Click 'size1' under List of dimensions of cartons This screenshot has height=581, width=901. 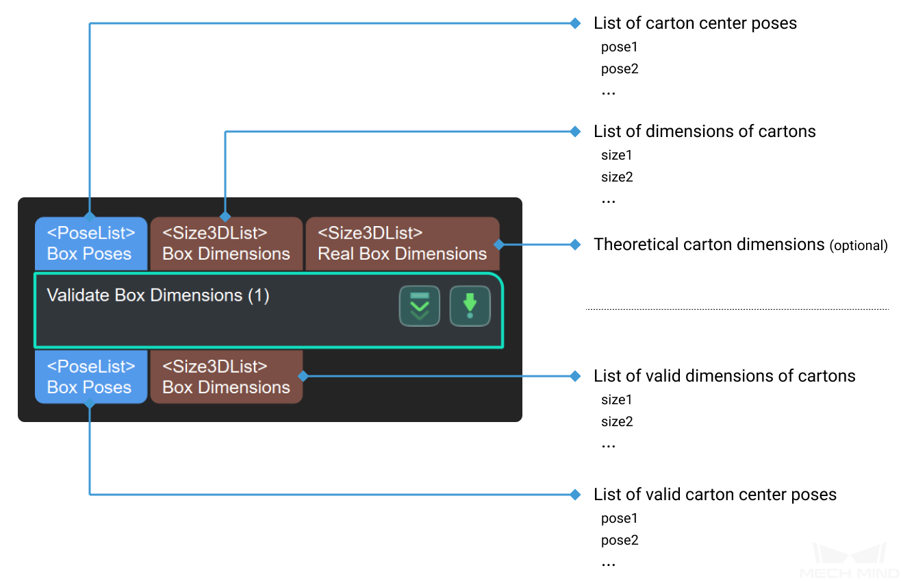[617, 156]
